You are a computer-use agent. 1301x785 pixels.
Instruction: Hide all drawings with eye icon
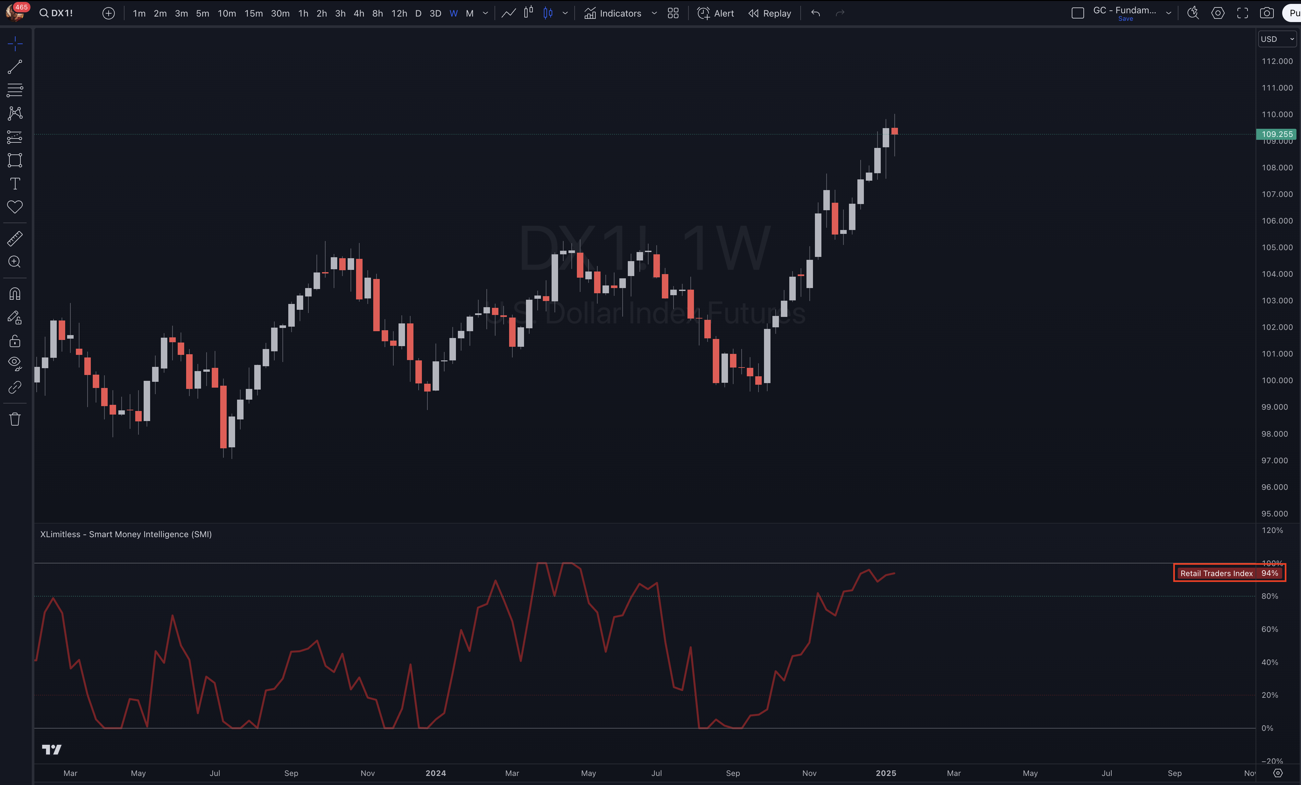tap(15, 363)
